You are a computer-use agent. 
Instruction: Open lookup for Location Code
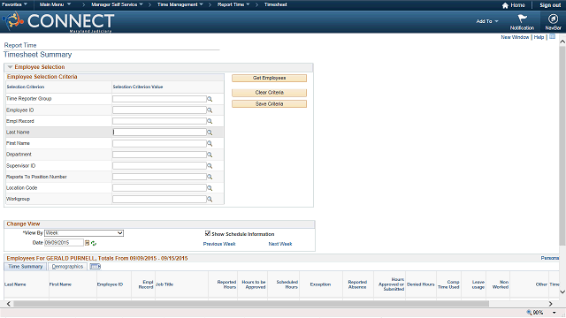210,188
